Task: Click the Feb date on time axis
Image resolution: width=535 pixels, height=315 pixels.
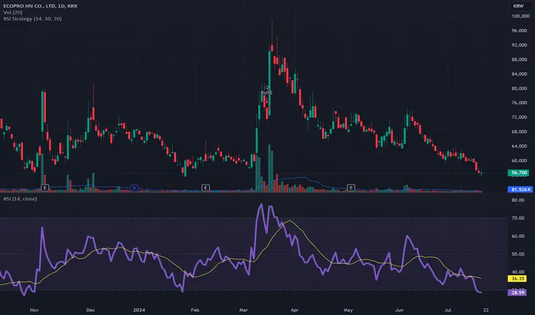Action: pyautogui.click(x=195, y=310)
